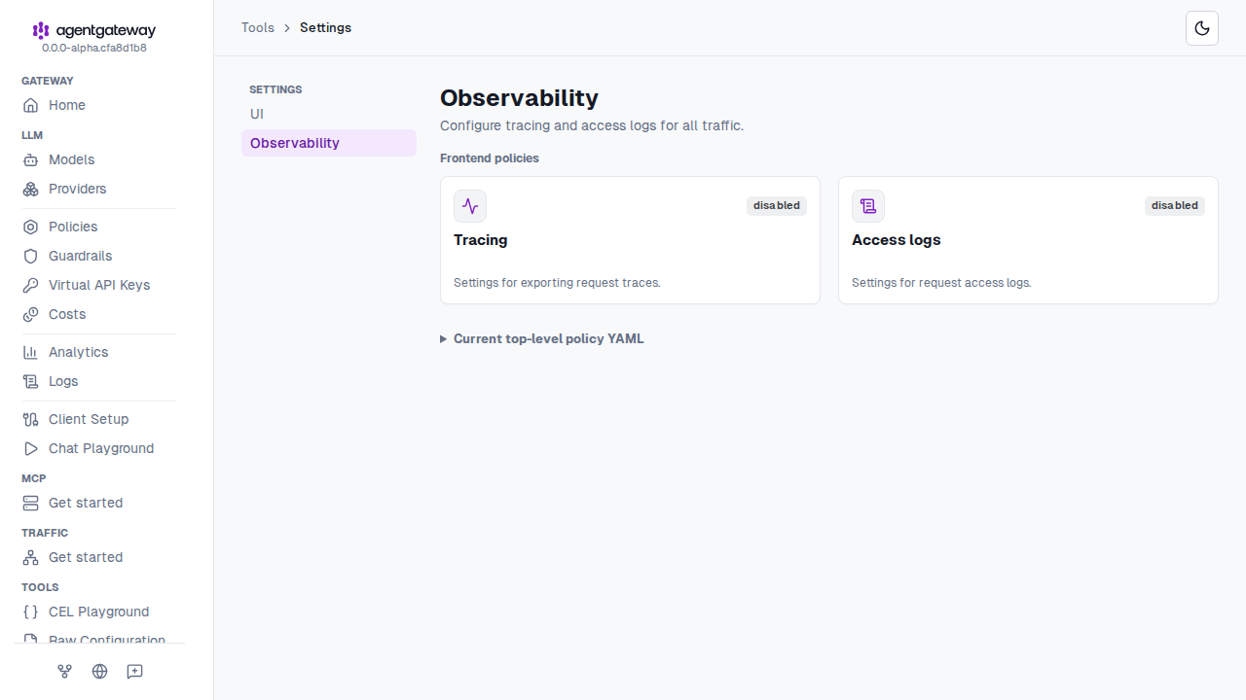Open Home via its house icon
Viewport: 1246px width, 700px height.
pyautogui.click(x=31, y=105)
